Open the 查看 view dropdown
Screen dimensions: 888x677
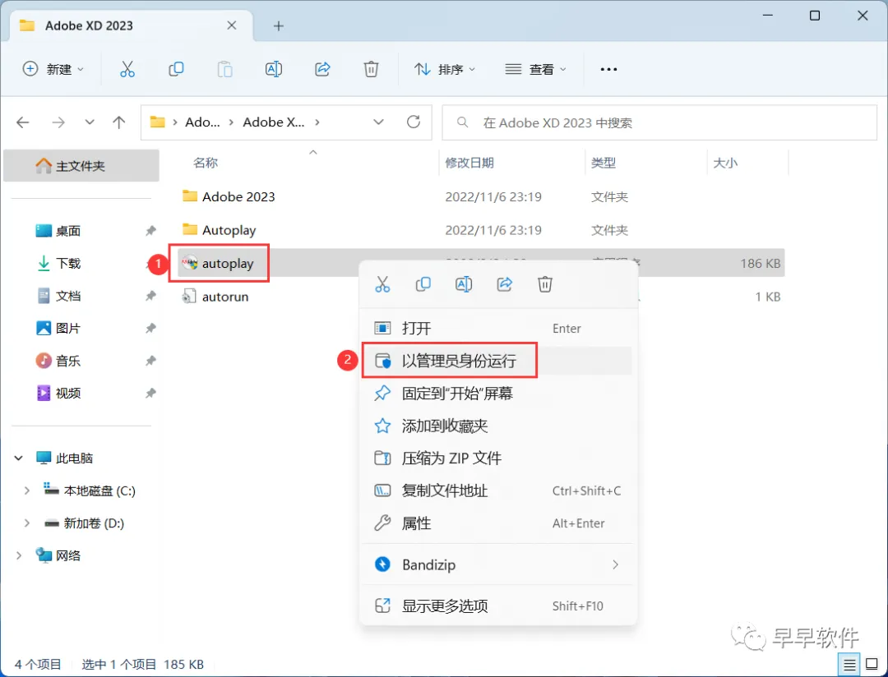(x=535, y=69)
